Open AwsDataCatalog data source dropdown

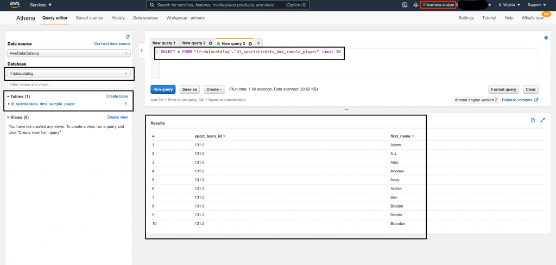69,53
